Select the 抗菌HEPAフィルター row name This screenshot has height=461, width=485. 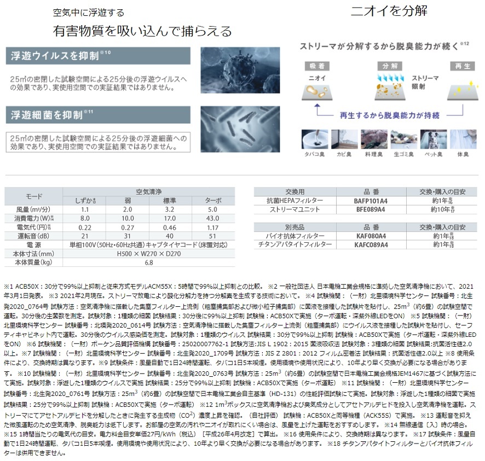295,201
